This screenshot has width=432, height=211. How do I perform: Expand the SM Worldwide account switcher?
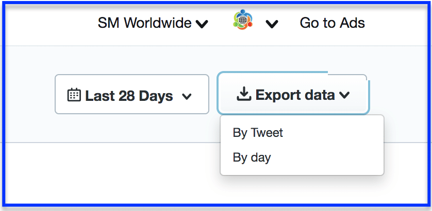pyautogui.click(x=153, y=23)
